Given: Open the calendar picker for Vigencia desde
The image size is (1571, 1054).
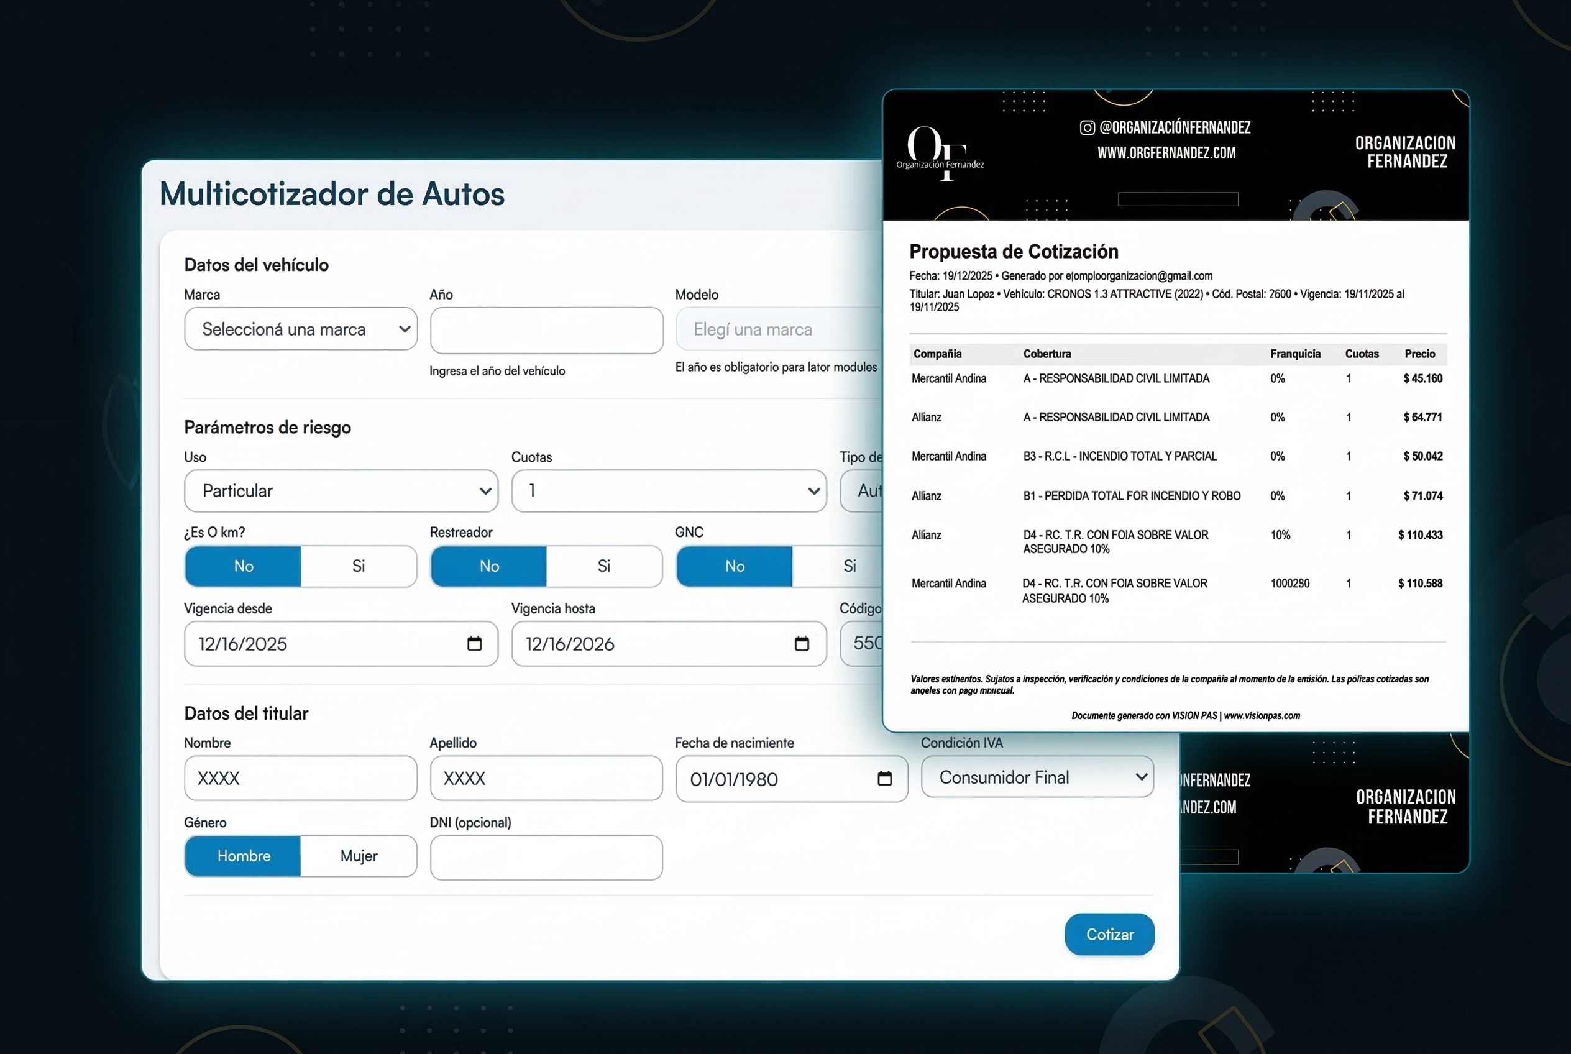Looking at the screenshot, I should point(475,643).
